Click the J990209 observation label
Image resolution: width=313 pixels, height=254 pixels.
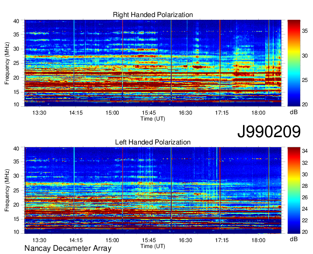(269, 132)
